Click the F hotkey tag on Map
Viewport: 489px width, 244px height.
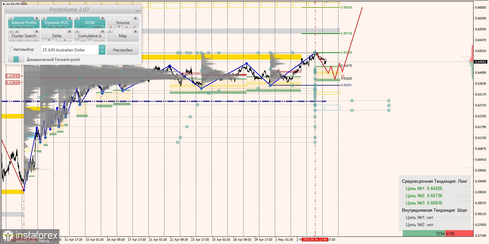tap(110, 32)
